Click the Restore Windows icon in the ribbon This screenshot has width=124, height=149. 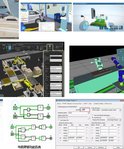click(x=59, y=46)
